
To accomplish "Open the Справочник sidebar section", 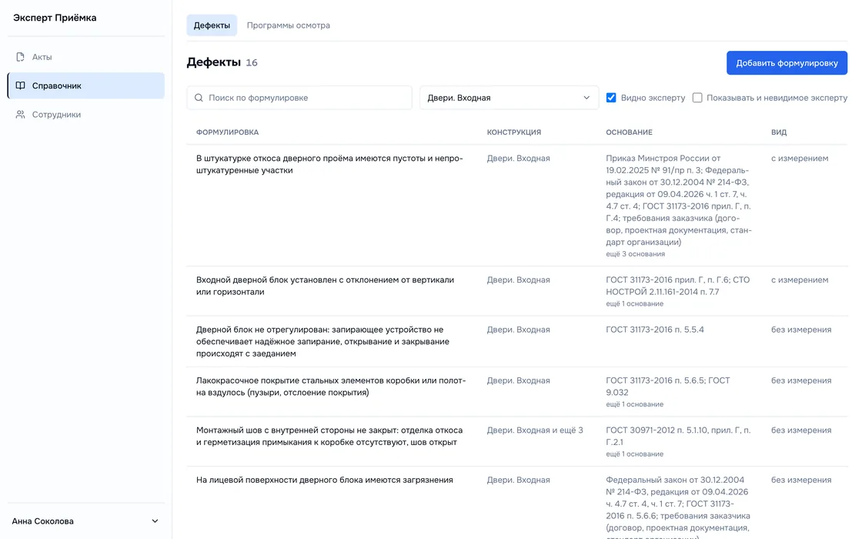I will (x=85, y=85).
